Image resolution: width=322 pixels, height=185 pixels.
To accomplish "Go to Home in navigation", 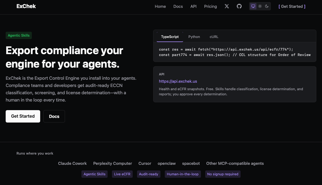I will pyautogui.click(x=160, y=6).
